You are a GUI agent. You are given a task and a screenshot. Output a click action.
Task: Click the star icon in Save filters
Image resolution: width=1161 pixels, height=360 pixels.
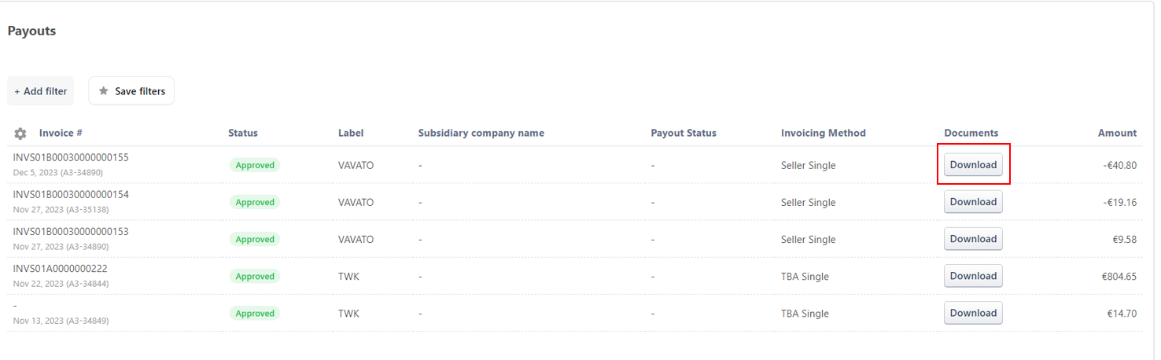point(103,91)
